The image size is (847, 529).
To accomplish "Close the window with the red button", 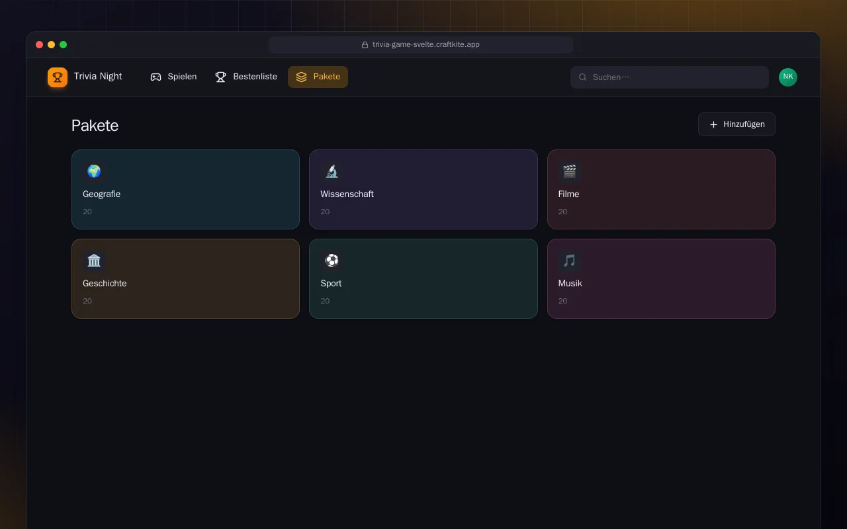I will click(x=39, y=45).
